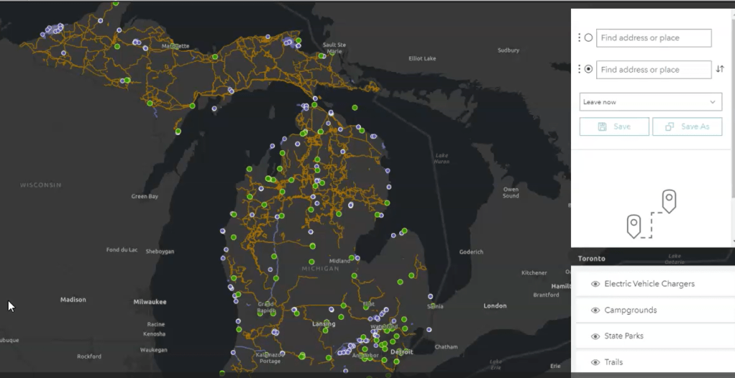Screen dimensions: 735x378
Task: Click the Toronto label on the map
Action: tap(592, 259)
